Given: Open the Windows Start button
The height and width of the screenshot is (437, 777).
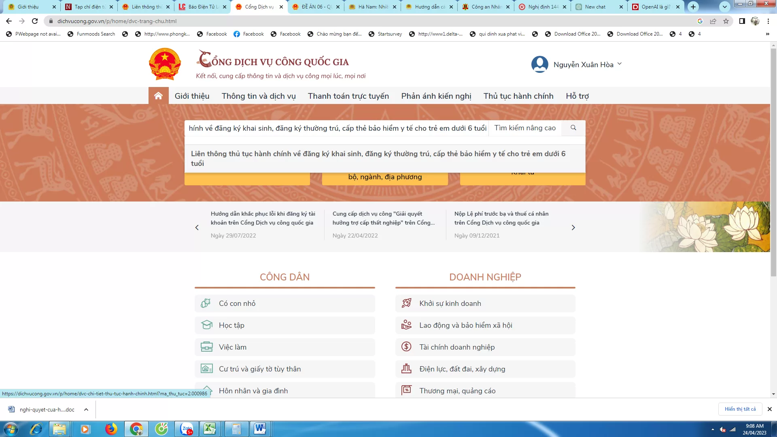Looking at the screenshot, I should click(x=11, y=429).
